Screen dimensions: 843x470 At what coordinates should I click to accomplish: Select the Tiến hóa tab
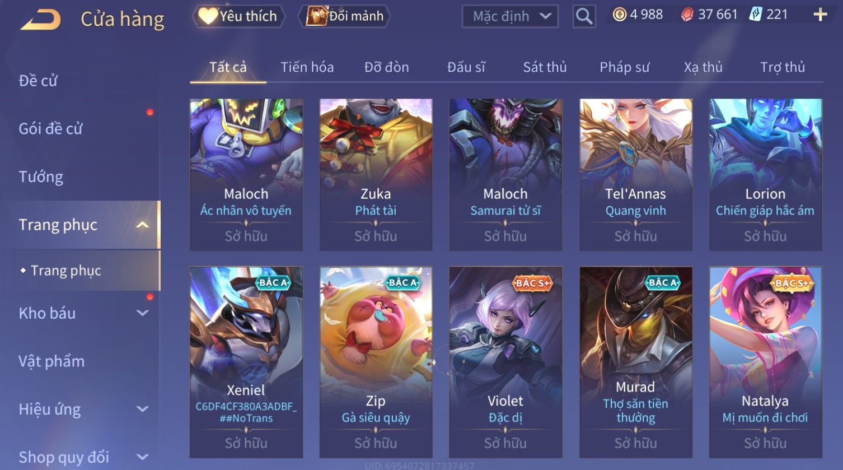[307, 67]
